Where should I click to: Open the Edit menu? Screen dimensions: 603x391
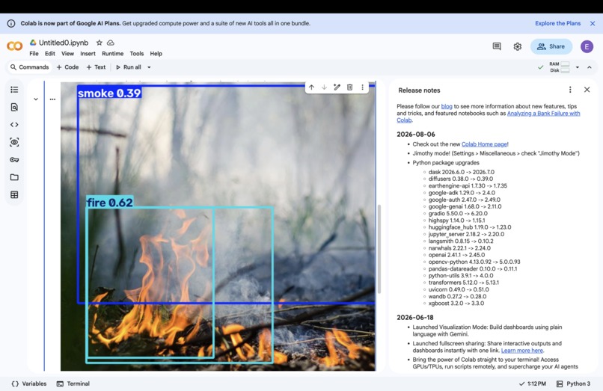point(50,54)
